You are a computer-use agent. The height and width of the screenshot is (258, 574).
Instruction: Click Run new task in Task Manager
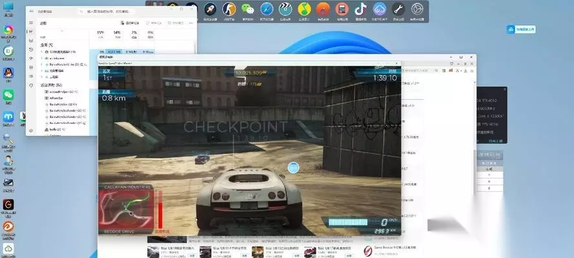click(x=130, y=23)
